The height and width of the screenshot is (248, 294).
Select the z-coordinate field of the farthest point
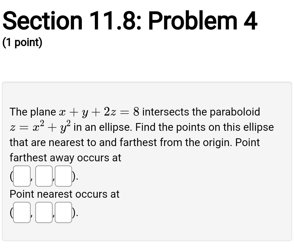(x=63, y=176)
